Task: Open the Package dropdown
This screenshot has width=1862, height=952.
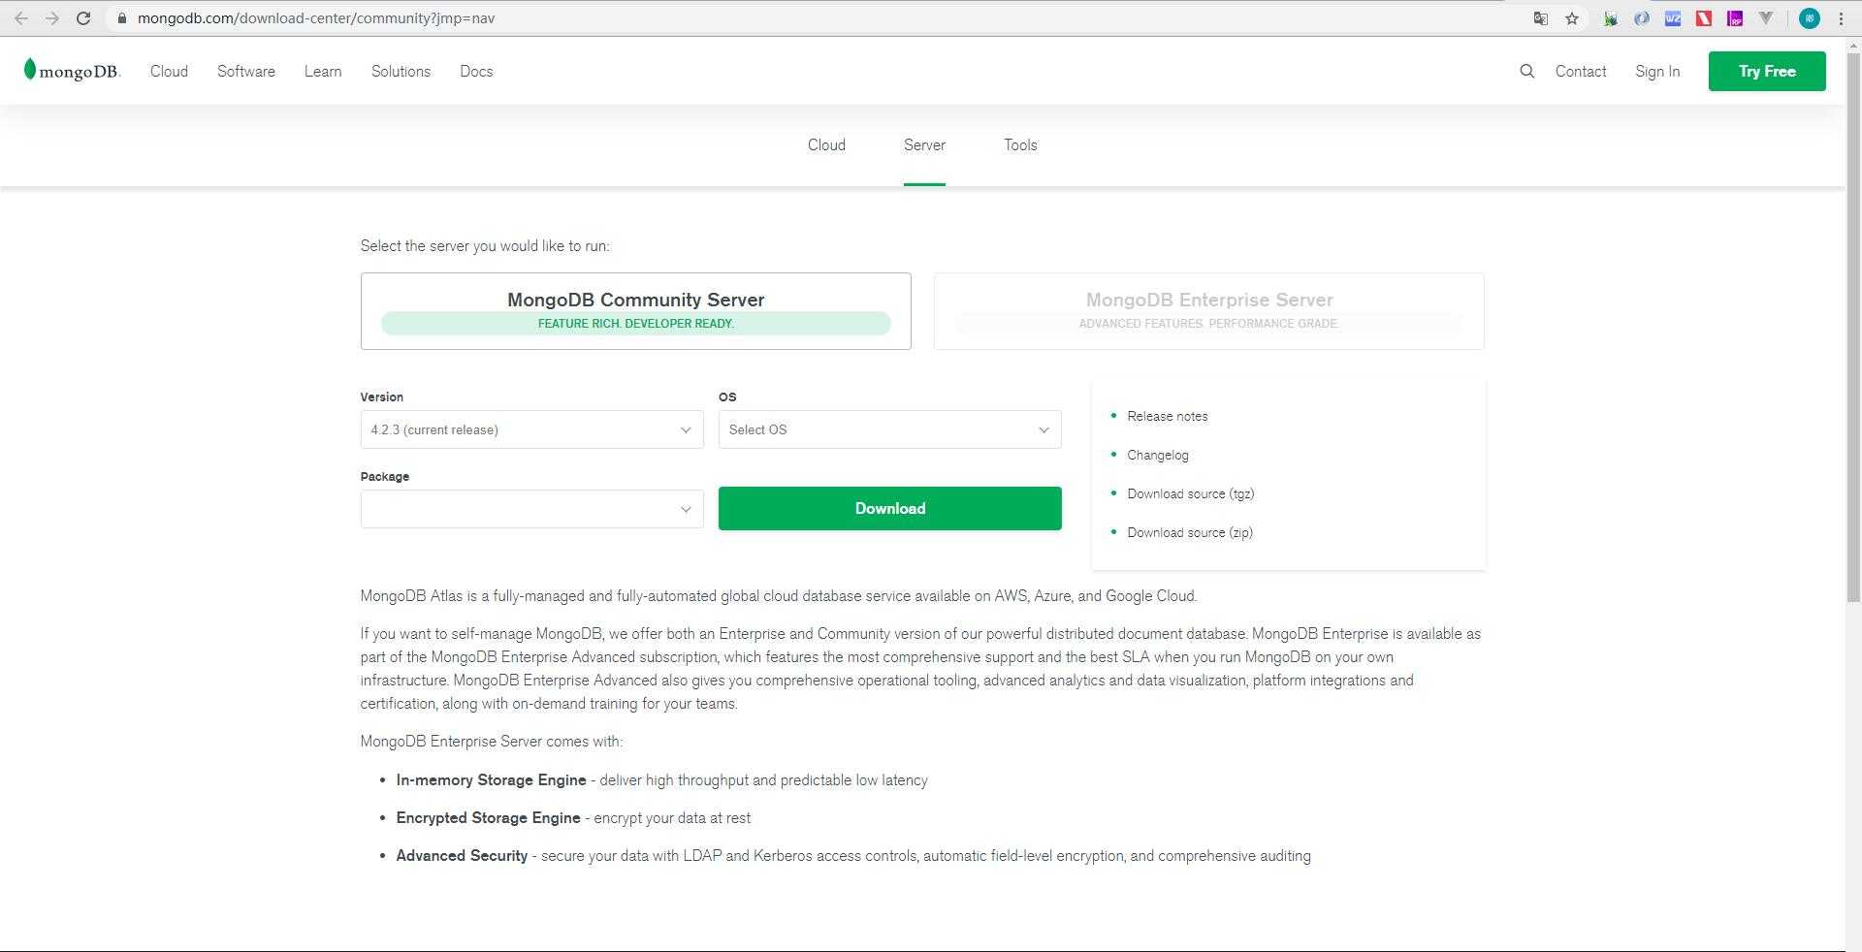Action: pos(531,509)
